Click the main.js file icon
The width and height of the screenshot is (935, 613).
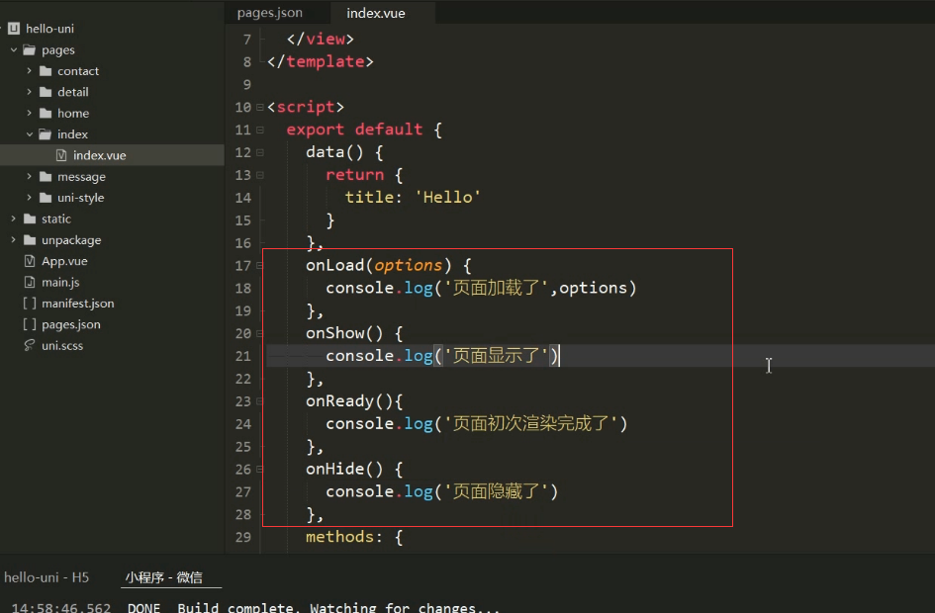pyautogui.click(x=30, y=283)
